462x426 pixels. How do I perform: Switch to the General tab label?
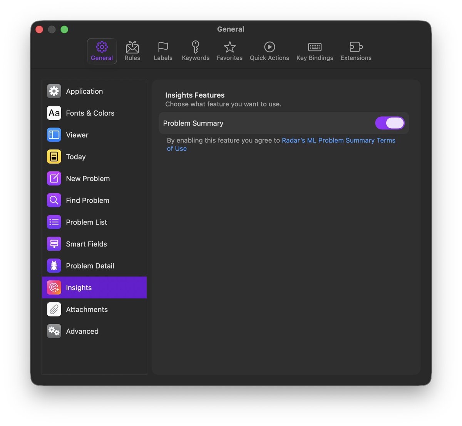[102, 58]
